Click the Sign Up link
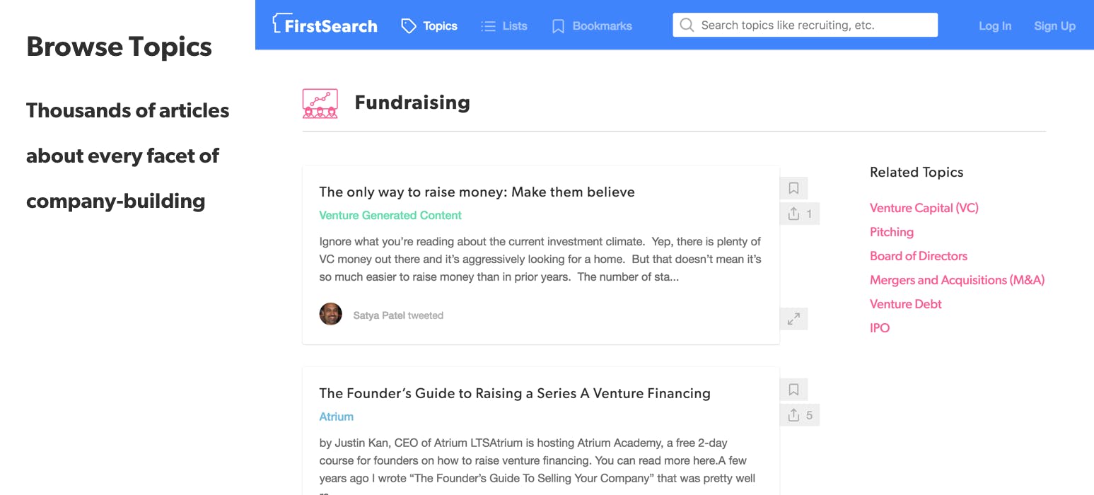Image resolution: width=1094 pixels, height=495 pixels. tap(1054, 26)
